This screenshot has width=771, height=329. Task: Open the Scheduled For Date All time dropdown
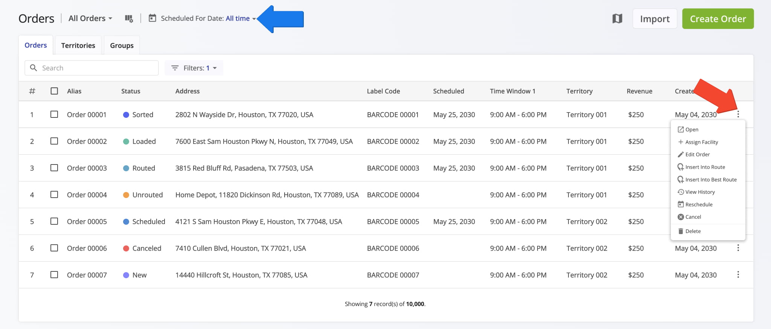(241, 18)
